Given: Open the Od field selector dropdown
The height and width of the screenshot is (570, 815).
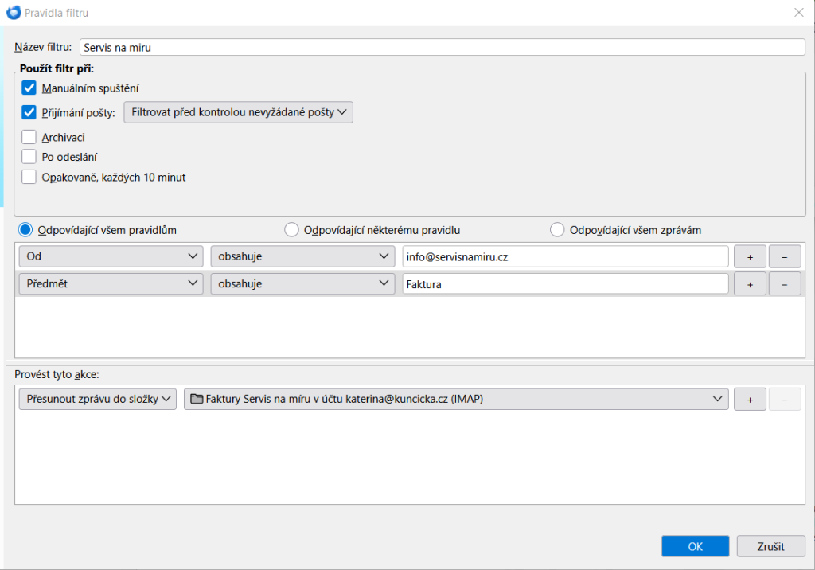Looking at the screenshot, I should point(111,256).
